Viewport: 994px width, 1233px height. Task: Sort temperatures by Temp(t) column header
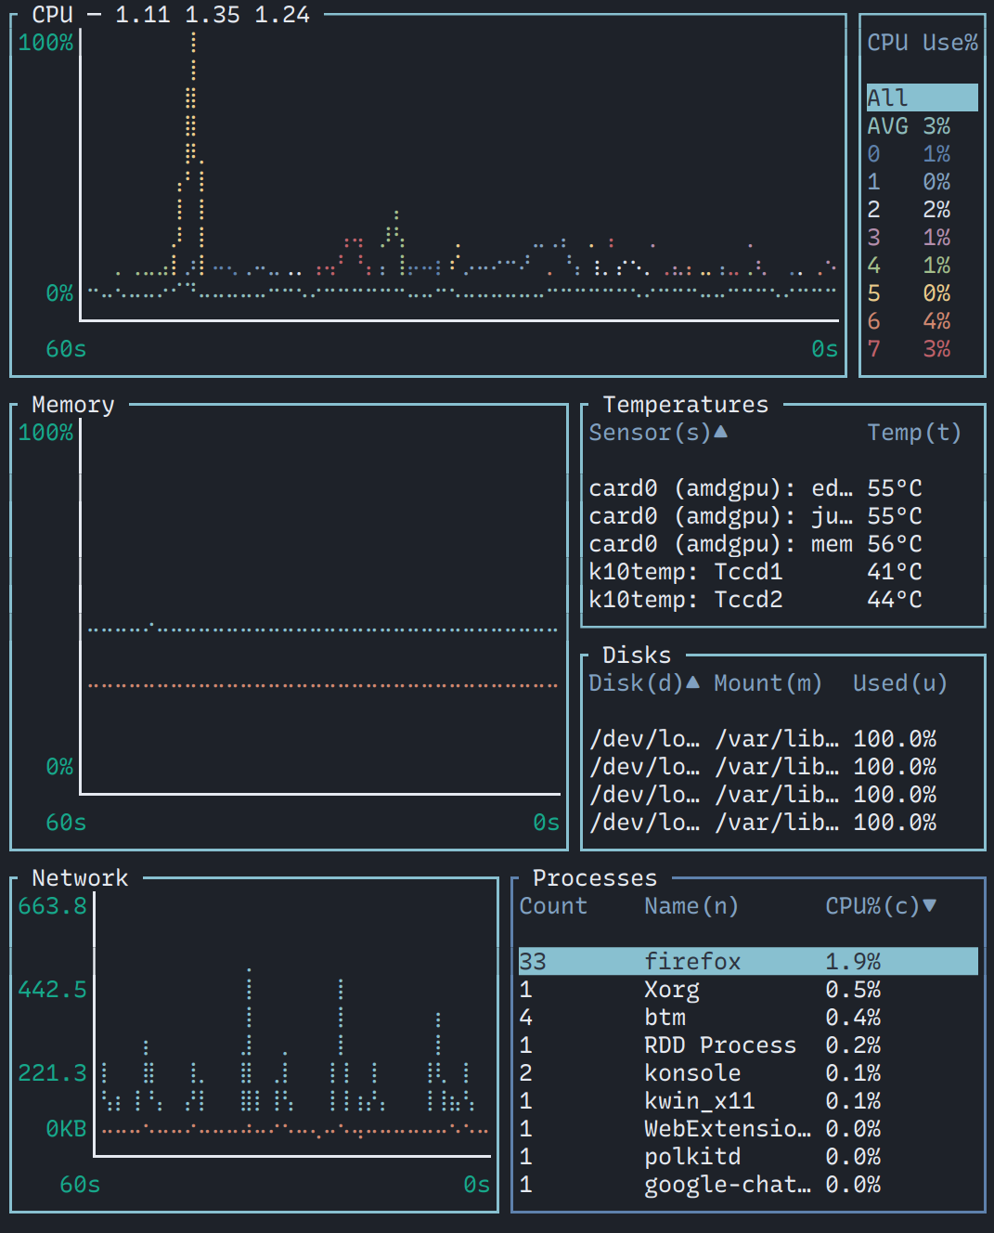[x=914, y=433]
